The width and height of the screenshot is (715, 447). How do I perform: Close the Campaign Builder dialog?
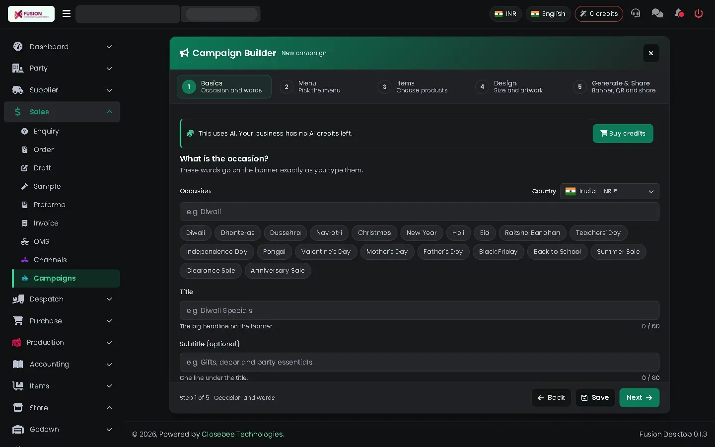tap(651, 53)
